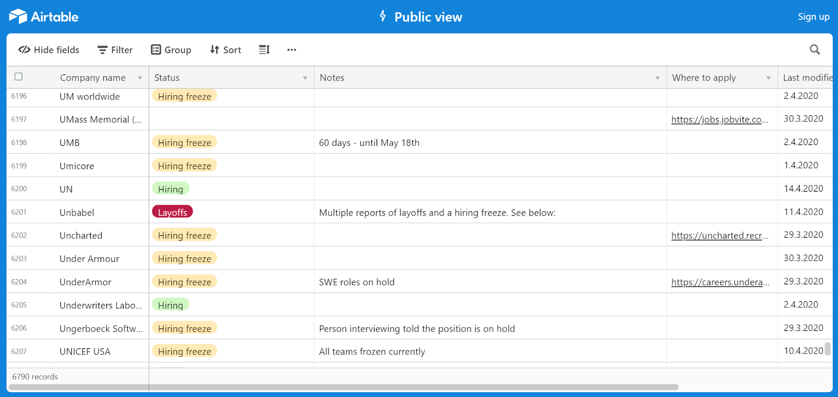
Task: Expand Where to apply column dropdown arrow
Action: point(768,78)
